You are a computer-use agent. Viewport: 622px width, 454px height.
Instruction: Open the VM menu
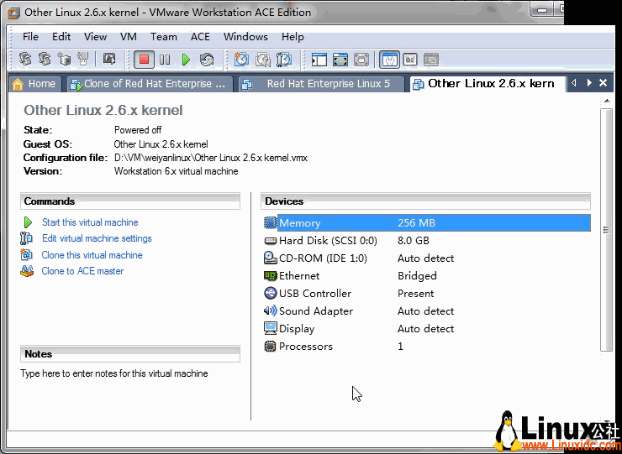128,37
